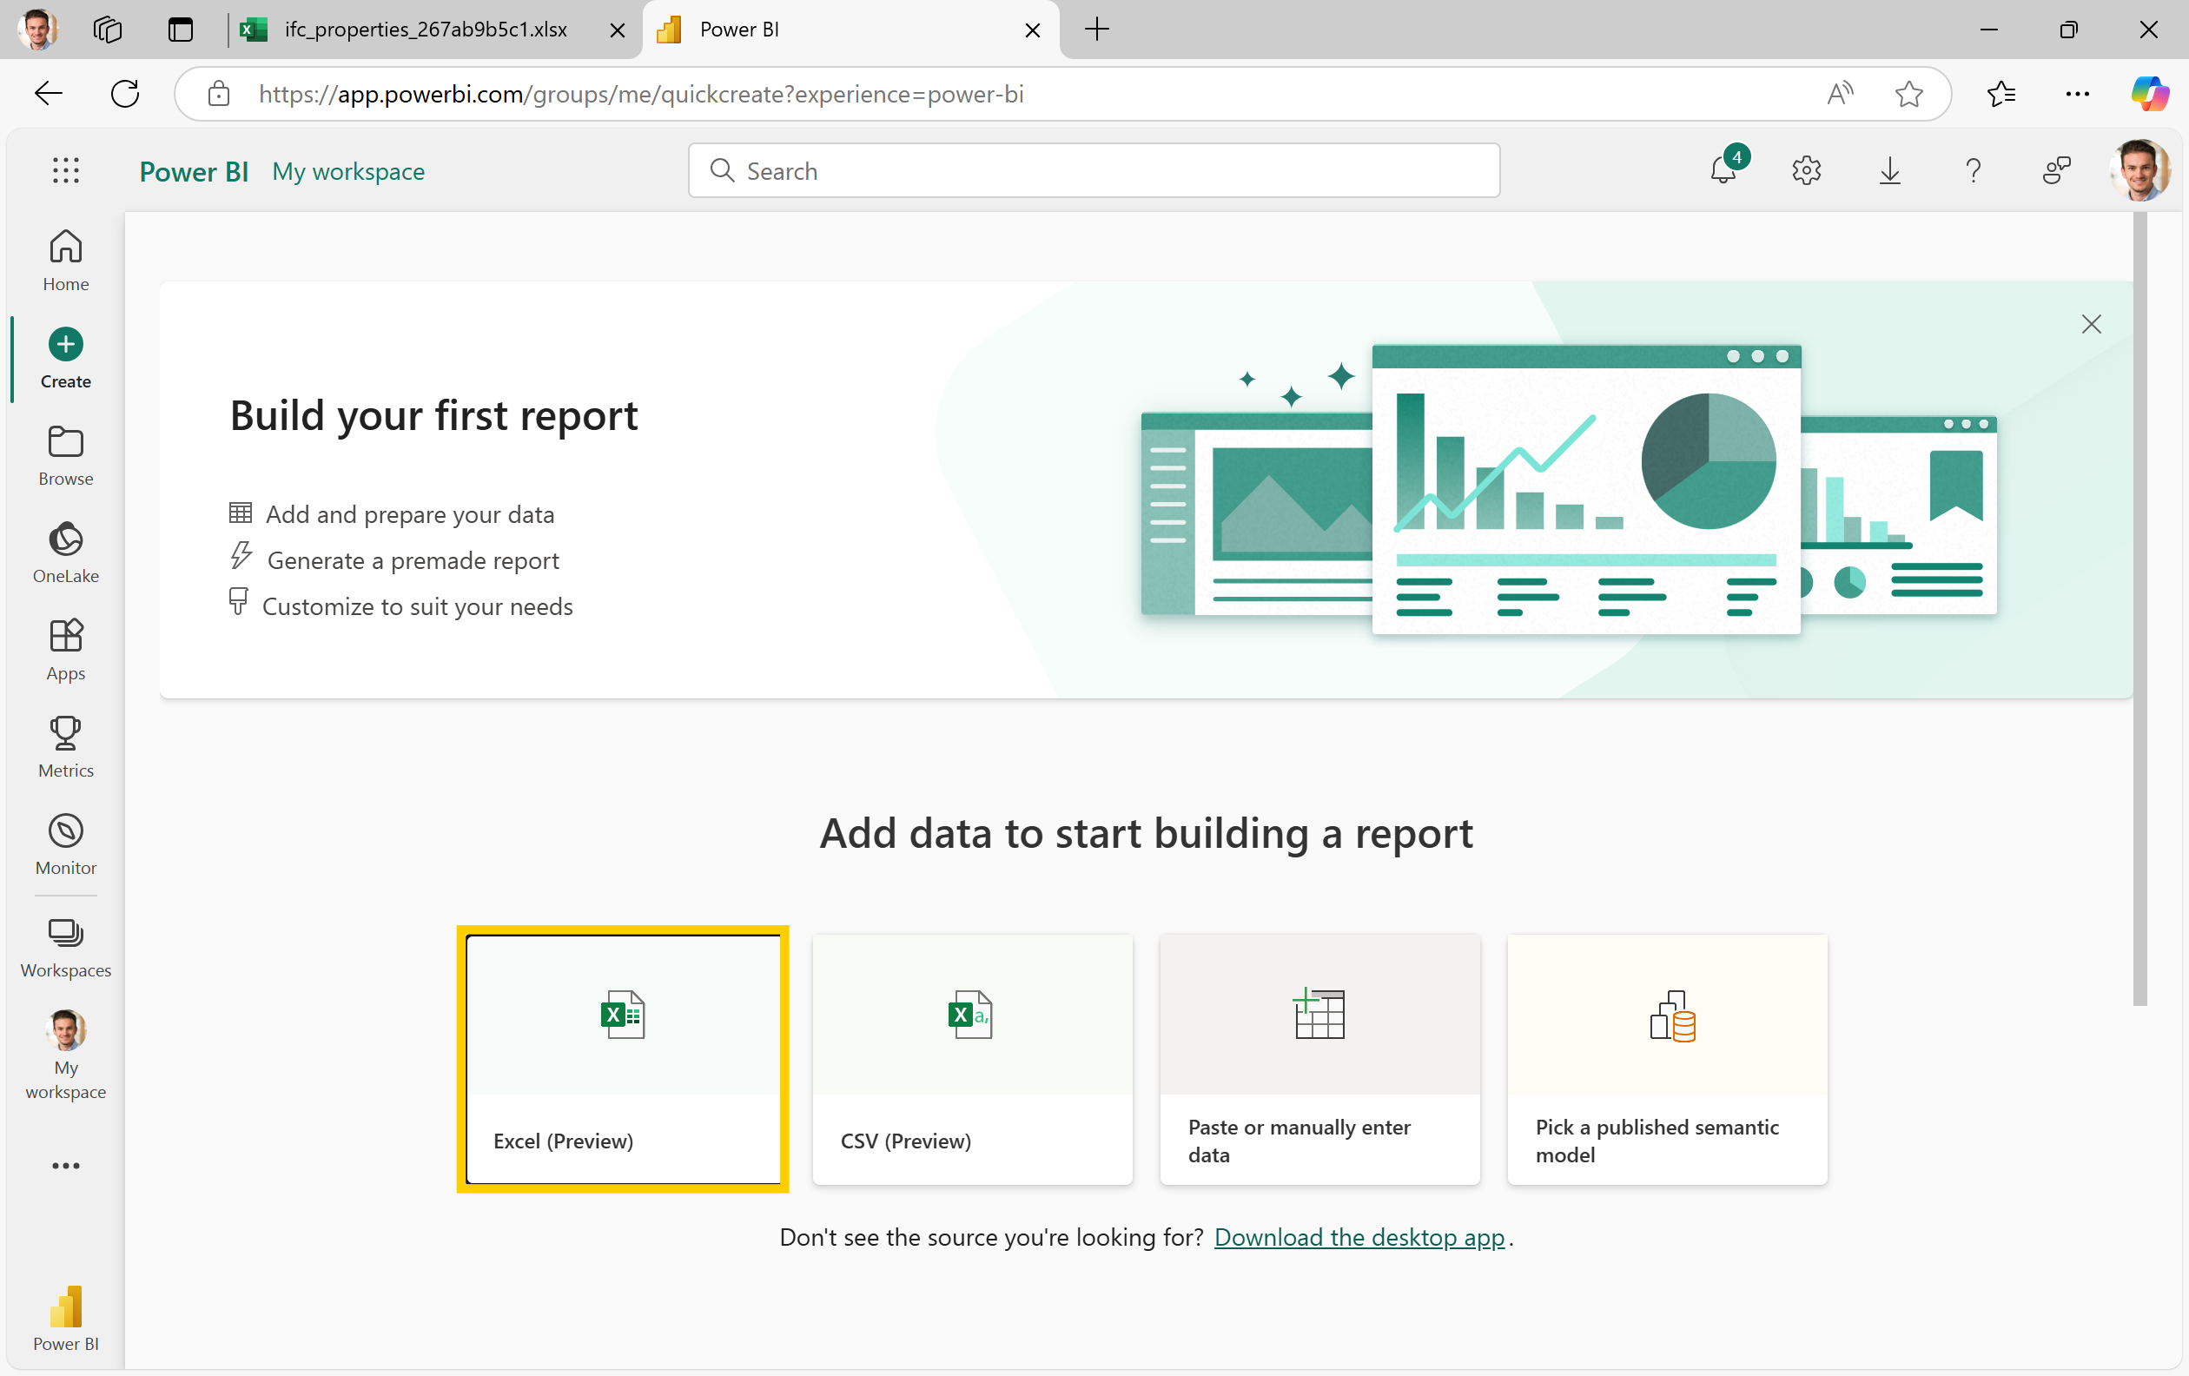Click Power BI brand link in header
The image size is (2189, 1376).
click(x=193, y=171)
